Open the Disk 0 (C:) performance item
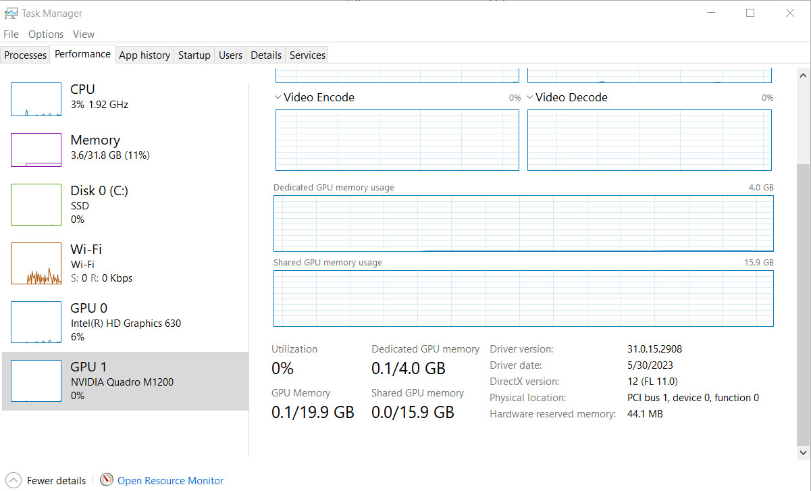The image size is (811, 491). (126, 205)
